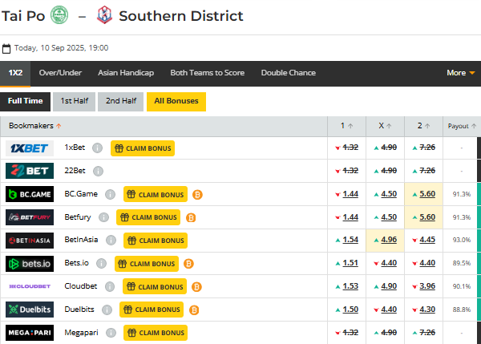This screenshot has width=481, height=344.
Task: Expand the More markets dropdown
Action: (460, 73)
